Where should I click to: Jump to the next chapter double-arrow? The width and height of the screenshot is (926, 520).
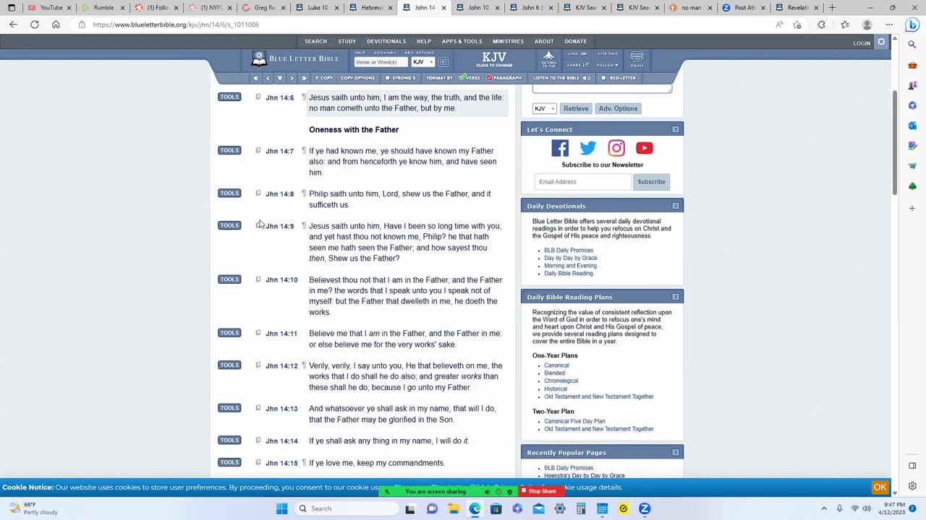(x=304, y=78)
